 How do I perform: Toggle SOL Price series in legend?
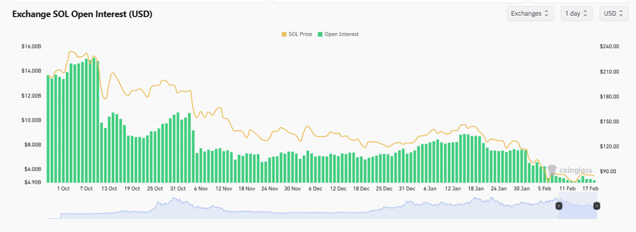300,34
